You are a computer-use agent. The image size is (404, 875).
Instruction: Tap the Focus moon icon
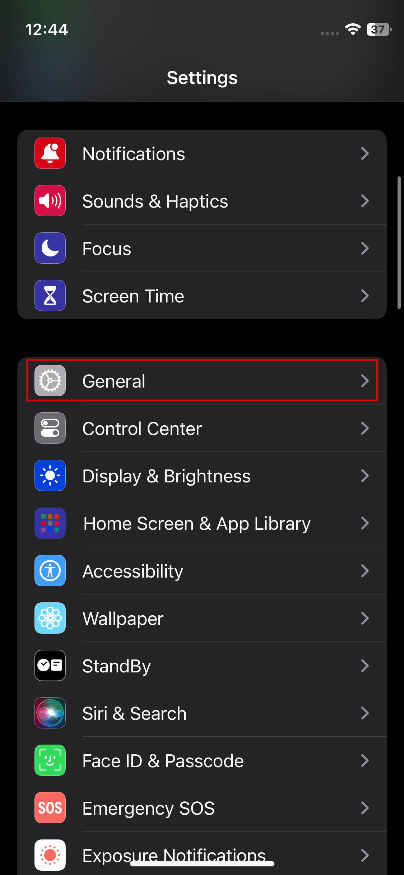click(x=50, y=248)
